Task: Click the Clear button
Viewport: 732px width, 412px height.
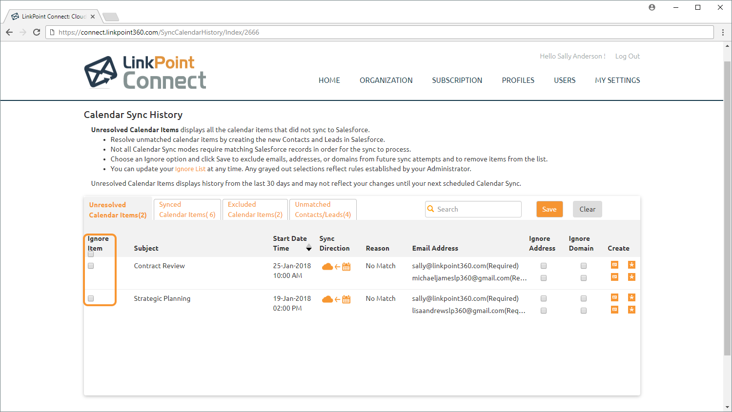Action: click(x=588, y=209)
